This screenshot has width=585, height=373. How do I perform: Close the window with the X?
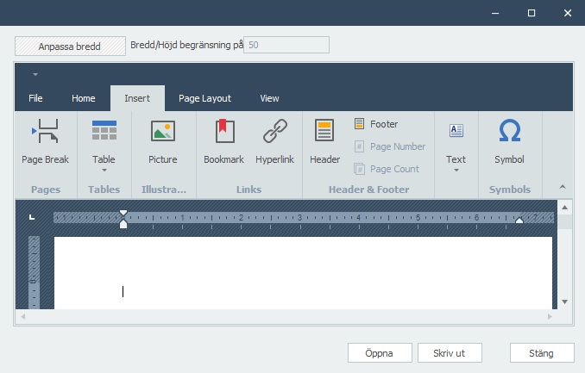(x=568, y=13)
